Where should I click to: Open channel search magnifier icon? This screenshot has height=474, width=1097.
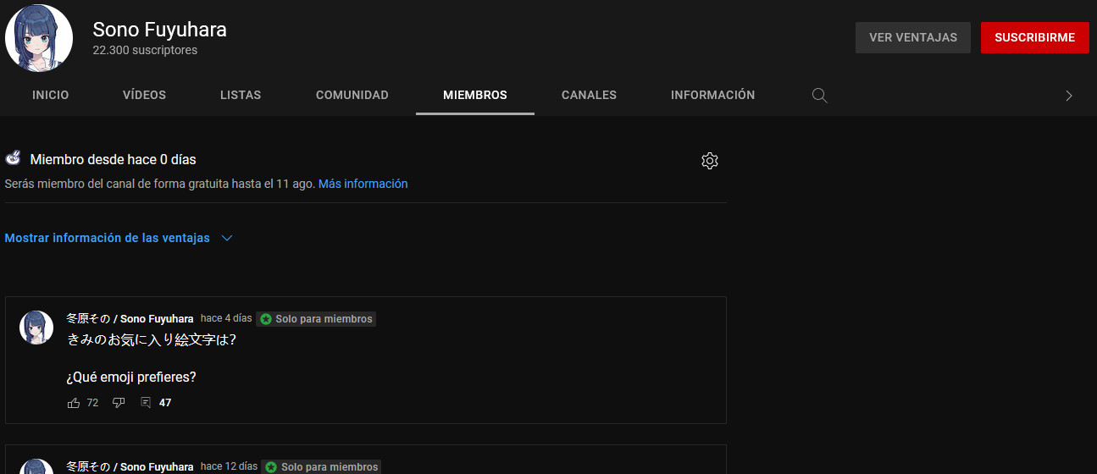pos(819,96)
